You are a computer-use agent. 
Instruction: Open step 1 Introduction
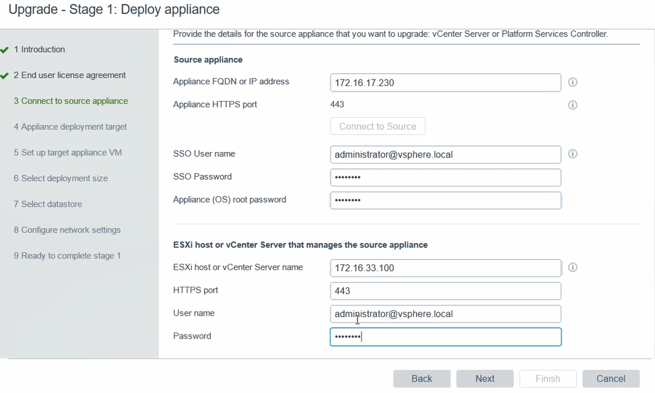pos(39,49)
